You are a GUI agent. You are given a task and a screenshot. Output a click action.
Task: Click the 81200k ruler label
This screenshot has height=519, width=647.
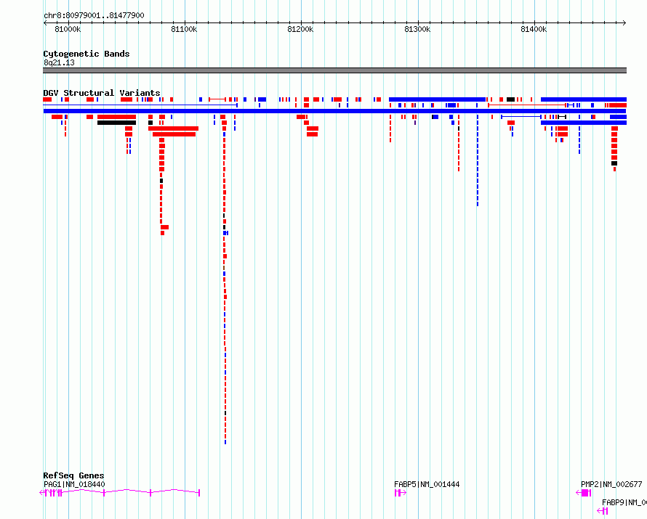(x=300, y=29)
